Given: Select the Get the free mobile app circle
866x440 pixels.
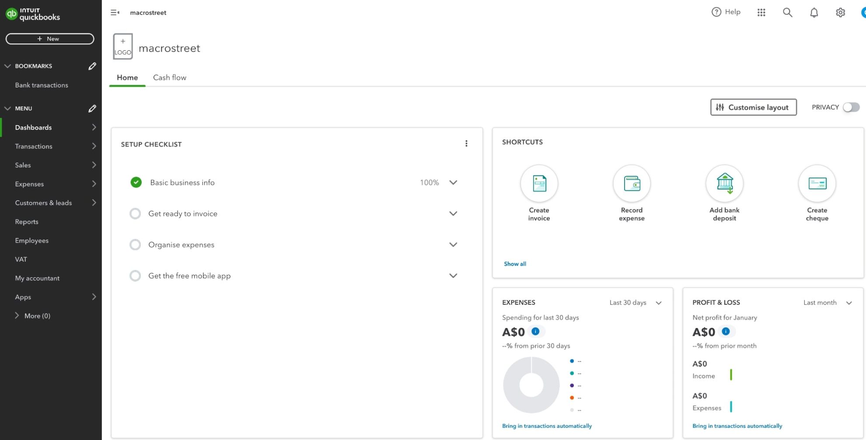Looking at the screenshot, I should click(135, 276).
